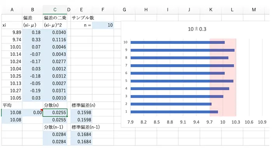Click the active cell 0.0255
272x148 pixels.
tap(55, 113)
